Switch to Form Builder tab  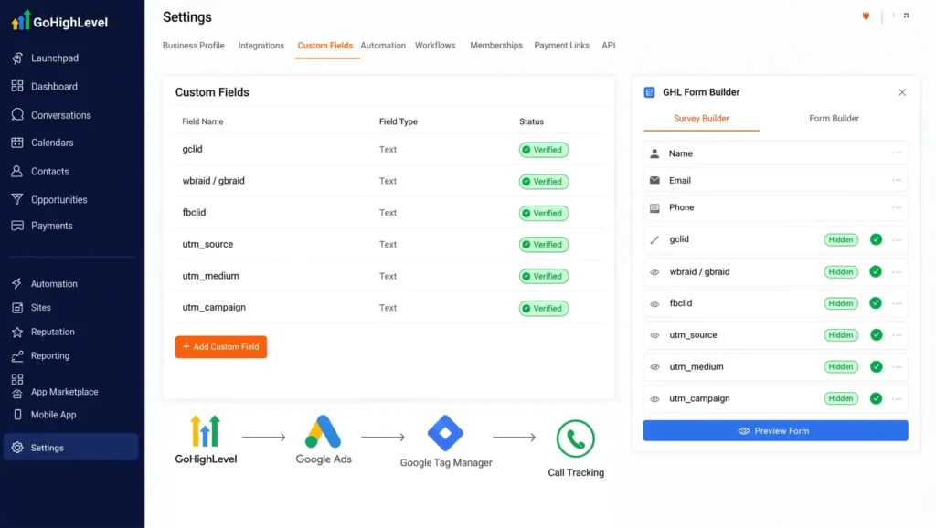[x=834, y=118]
